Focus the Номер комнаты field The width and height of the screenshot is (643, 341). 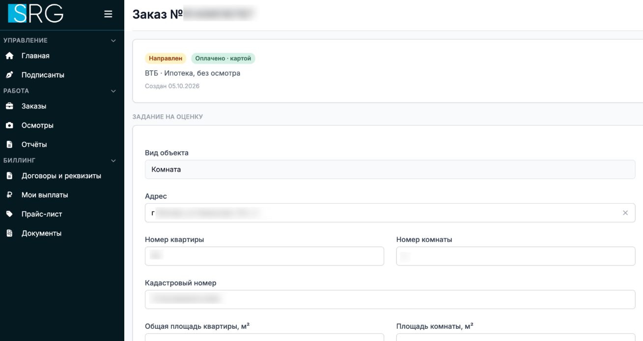pos(516,256)
